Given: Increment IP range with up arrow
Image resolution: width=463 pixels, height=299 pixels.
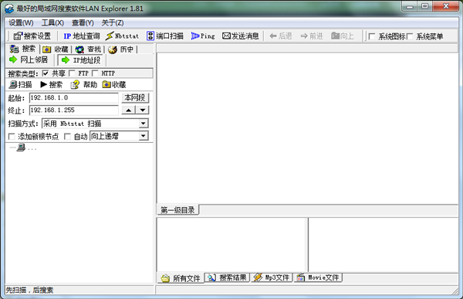Looking at the screenshot, I should (x=128, y=110).
